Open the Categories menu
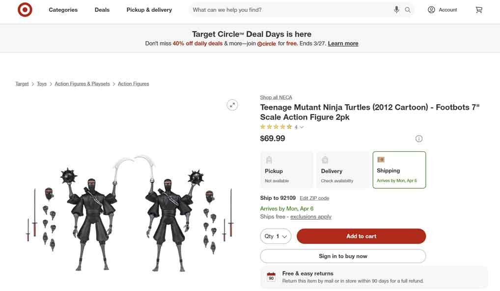 click(63, 10)
